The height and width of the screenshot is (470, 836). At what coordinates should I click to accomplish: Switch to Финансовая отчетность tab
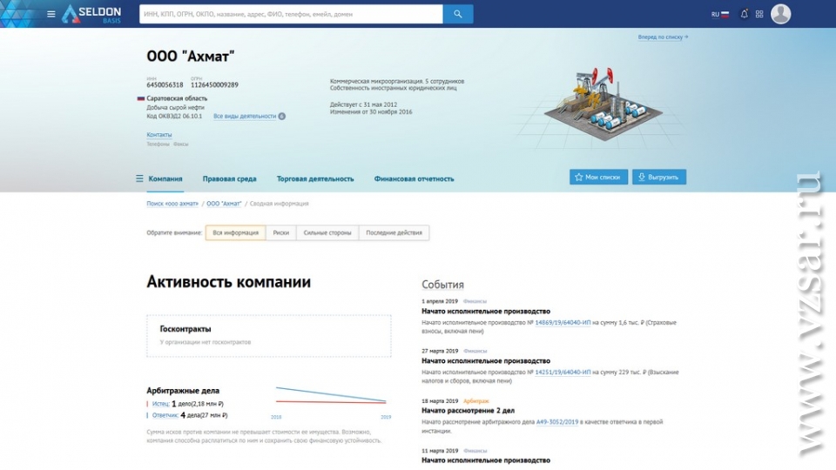click(414, 178)
